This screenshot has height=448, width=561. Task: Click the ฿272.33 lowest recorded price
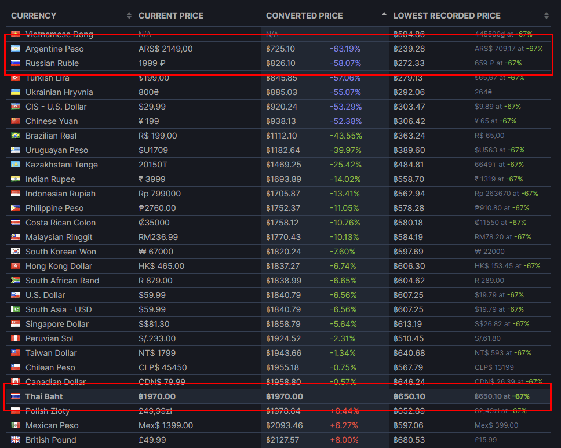tap(409, 63)
